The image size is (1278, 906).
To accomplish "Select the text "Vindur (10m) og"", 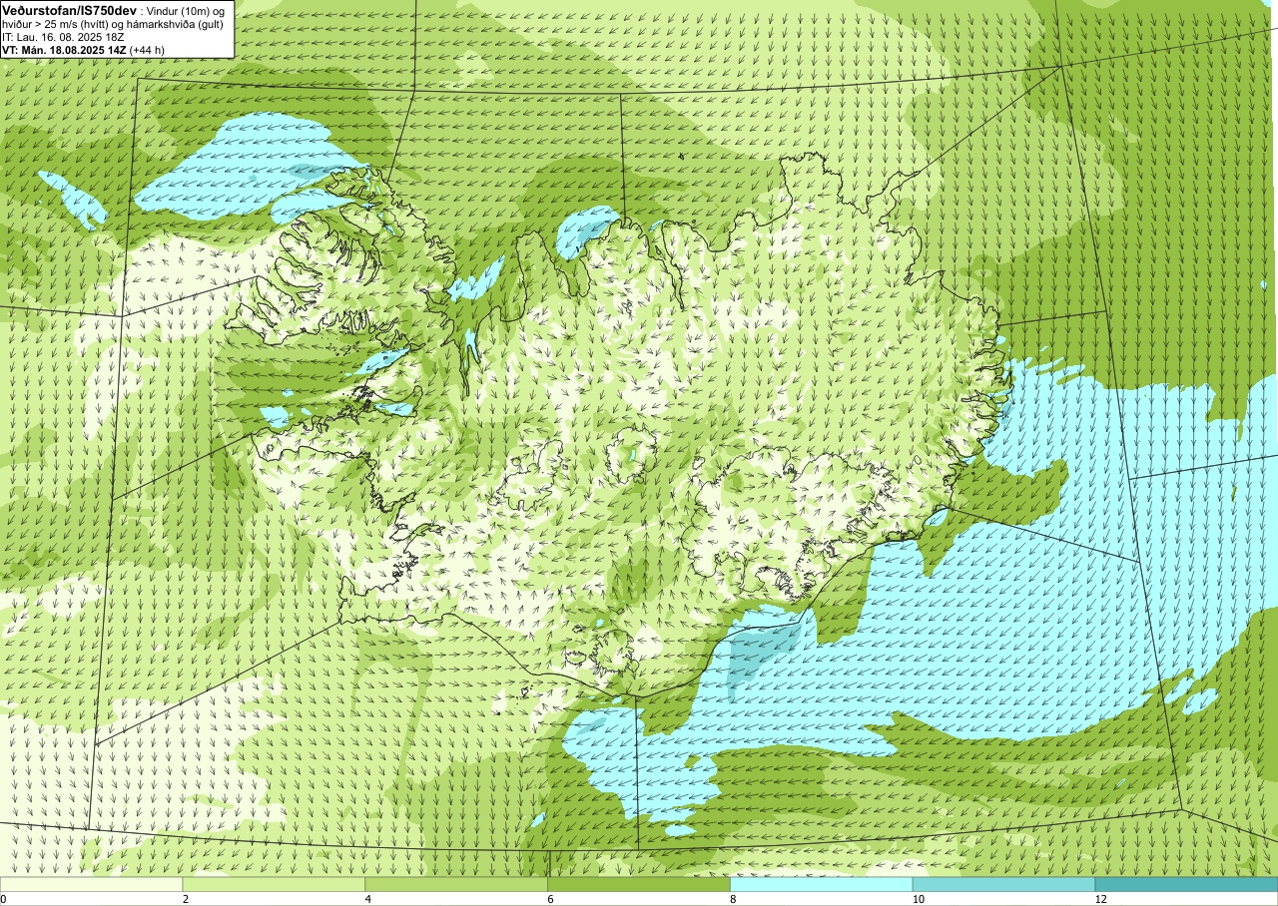I will [x=186, y=10].
